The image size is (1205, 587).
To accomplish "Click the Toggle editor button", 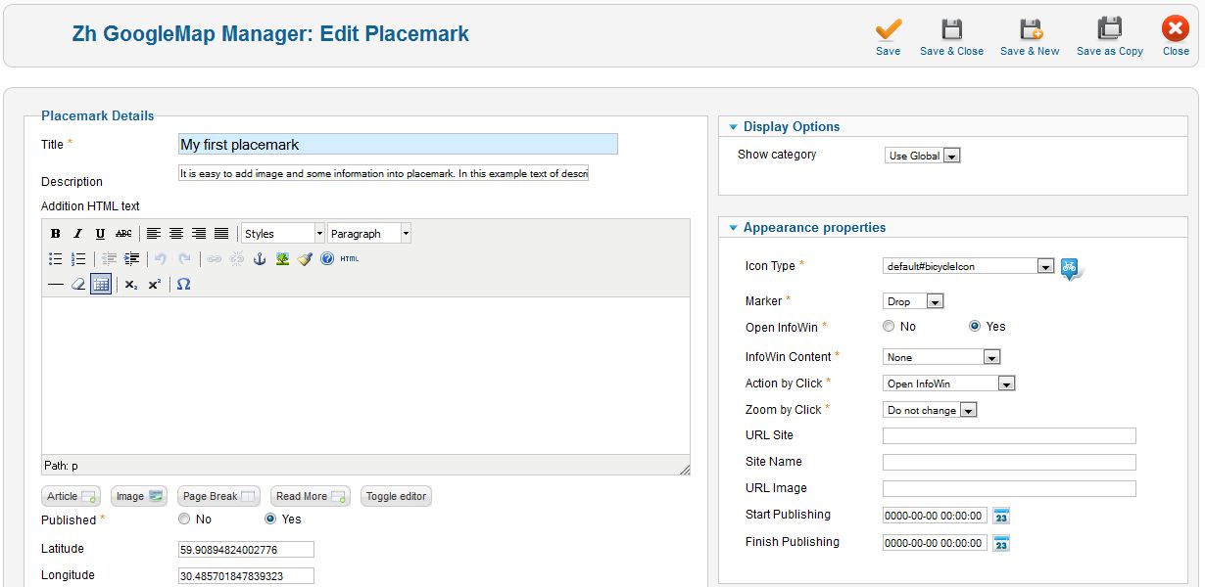I will tap(396, 496).
